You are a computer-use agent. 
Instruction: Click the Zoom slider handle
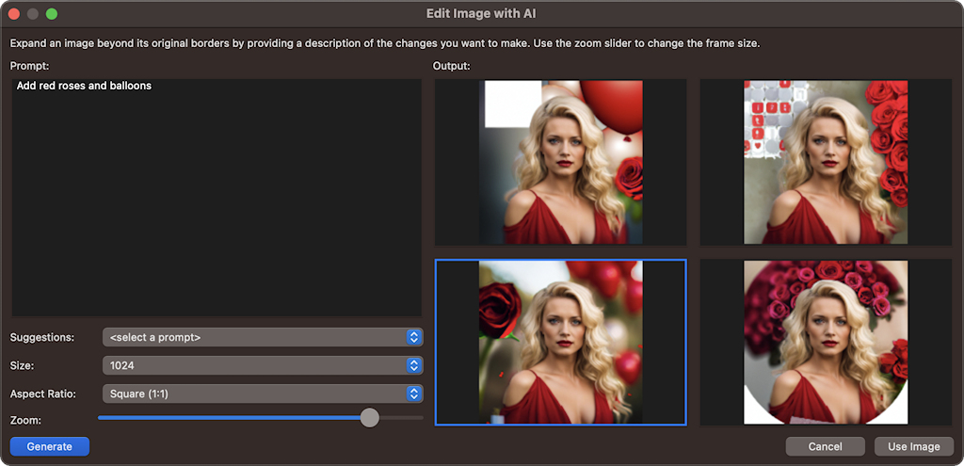[x=370, y=417]
